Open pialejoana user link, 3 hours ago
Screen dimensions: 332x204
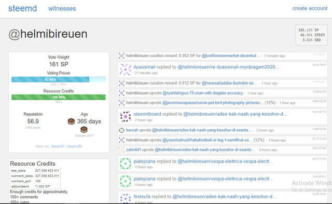click(x=144, y=161)
